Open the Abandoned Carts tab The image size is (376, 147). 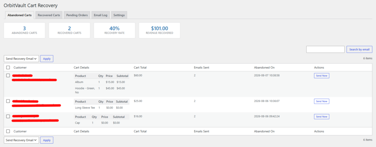point(19,15)
